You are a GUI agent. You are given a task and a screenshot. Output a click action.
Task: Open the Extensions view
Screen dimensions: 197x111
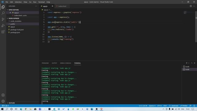click(3, 32)
